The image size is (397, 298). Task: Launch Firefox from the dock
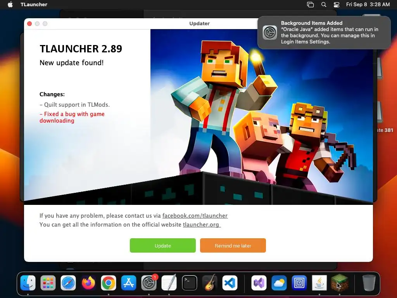88,283
